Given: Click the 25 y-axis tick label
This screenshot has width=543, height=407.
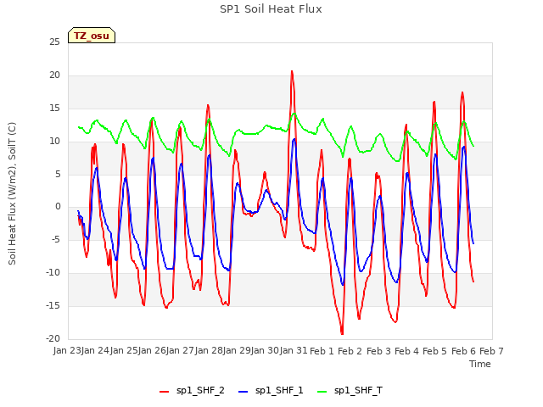Looking at the screenshot, I should 54,42.
